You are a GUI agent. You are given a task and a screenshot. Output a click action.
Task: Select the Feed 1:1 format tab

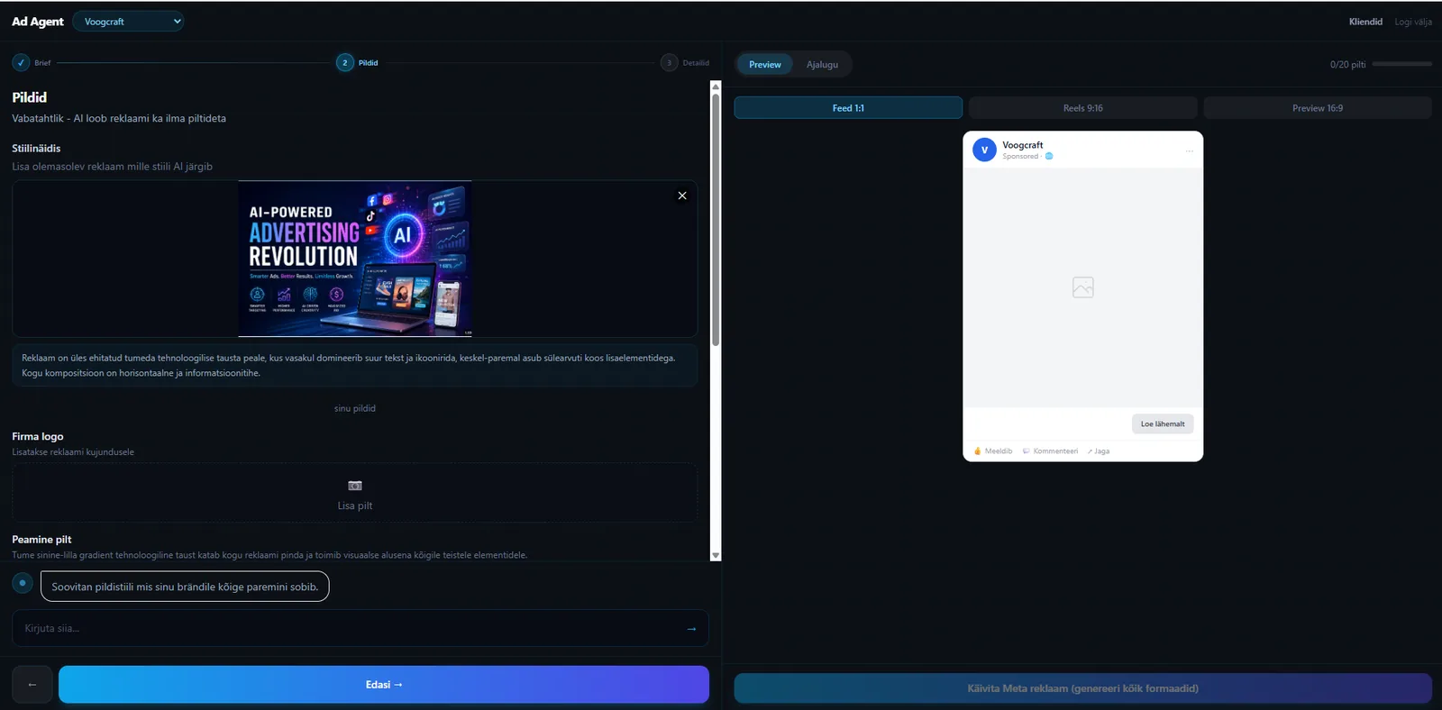pos(848,108)
